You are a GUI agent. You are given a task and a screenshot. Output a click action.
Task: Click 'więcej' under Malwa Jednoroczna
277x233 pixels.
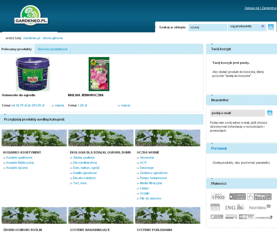click(125, 105)
